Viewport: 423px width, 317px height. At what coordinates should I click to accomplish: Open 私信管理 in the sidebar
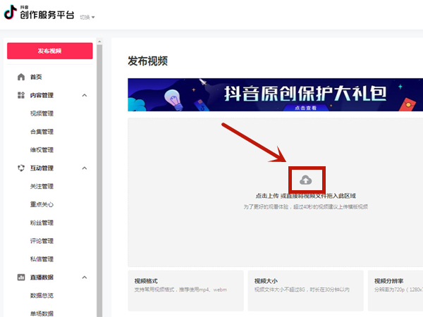click(x=42, y=259)
